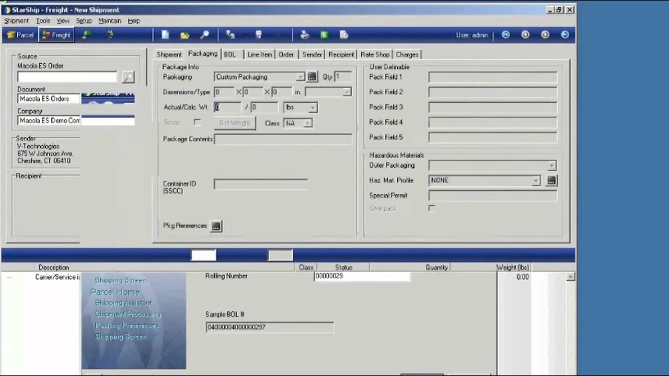
Task: Click the printer toolbar icon
Action: [x=305, y=35]
